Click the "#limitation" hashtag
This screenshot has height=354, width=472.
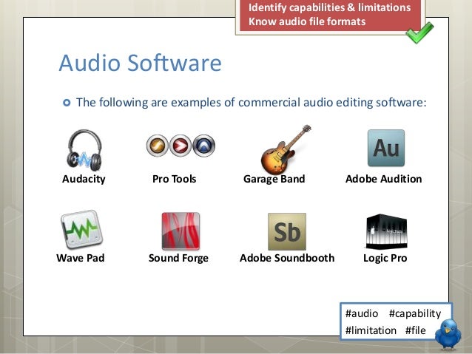(371, 330)
